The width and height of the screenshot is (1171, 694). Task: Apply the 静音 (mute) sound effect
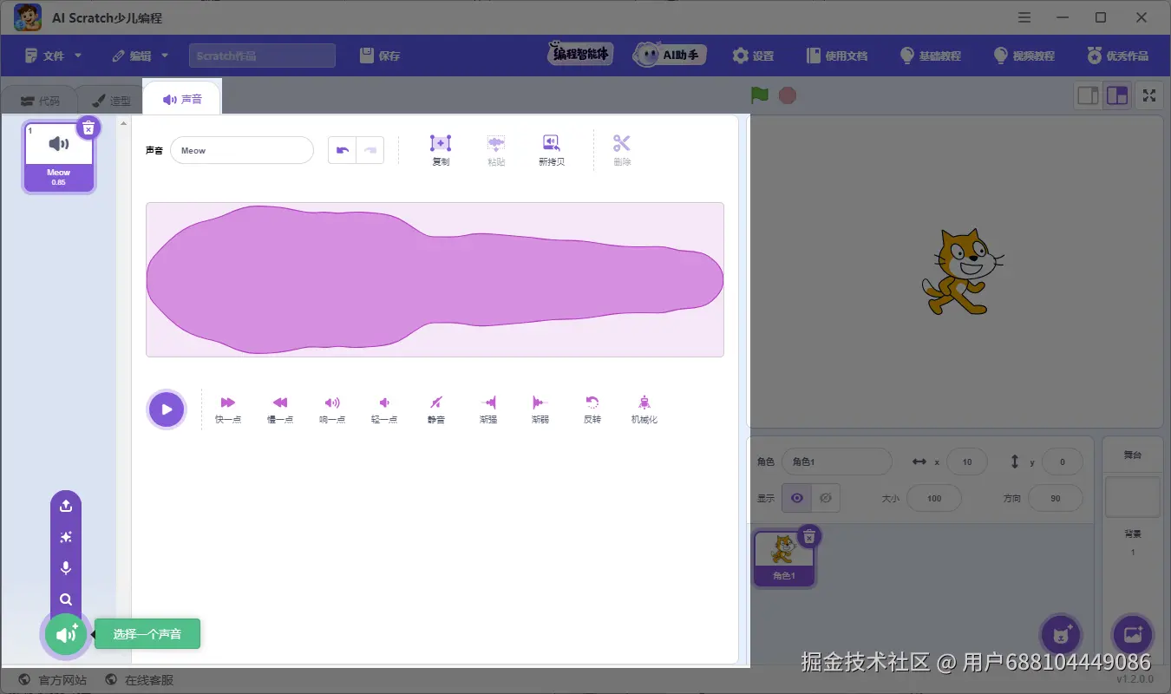click(435, 408)
